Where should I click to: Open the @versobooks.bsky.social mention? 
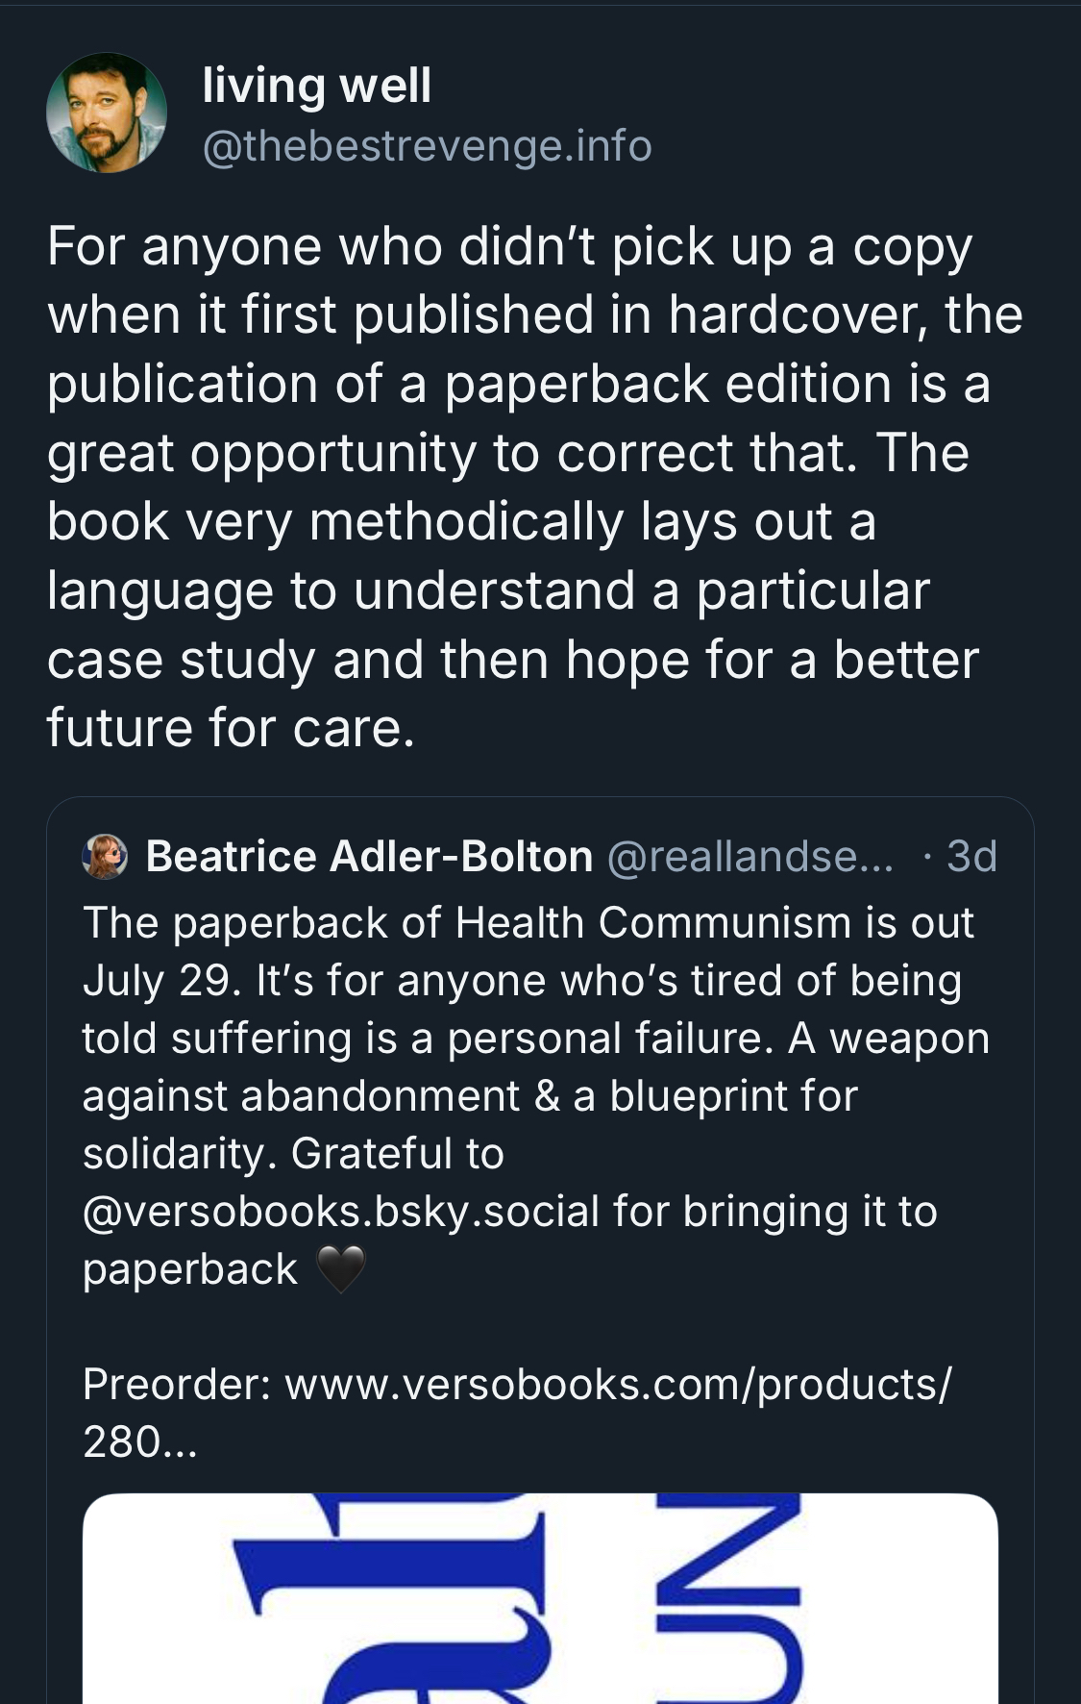pos(341,1212)
